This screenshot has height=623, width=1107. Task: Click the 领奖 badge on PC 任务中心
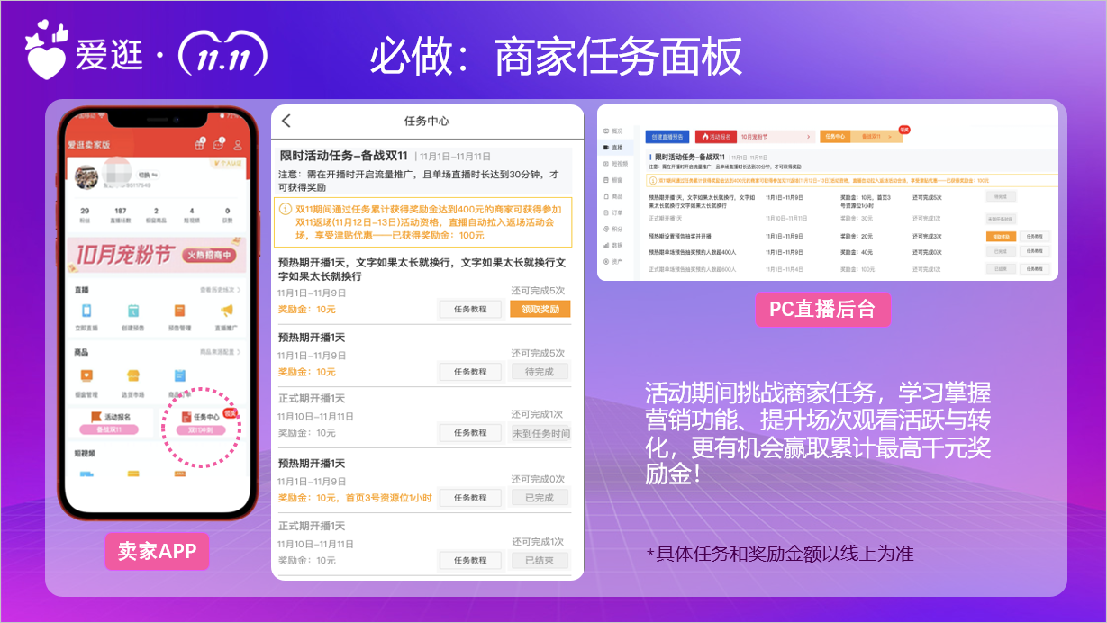pyautogui.click(x=904, y=130)
